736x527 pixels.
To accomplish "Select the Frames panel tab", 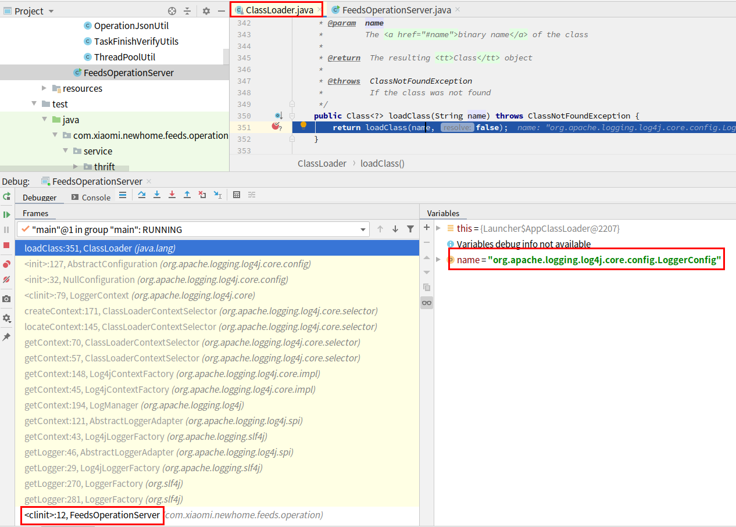I will [x=35, y=213].
